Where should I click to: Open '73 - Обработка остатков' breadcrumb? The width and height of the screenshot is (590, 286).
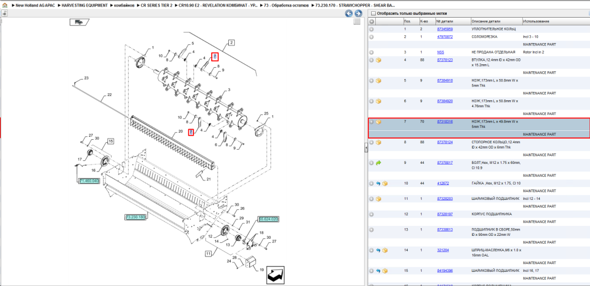click(x=286, y=6)
